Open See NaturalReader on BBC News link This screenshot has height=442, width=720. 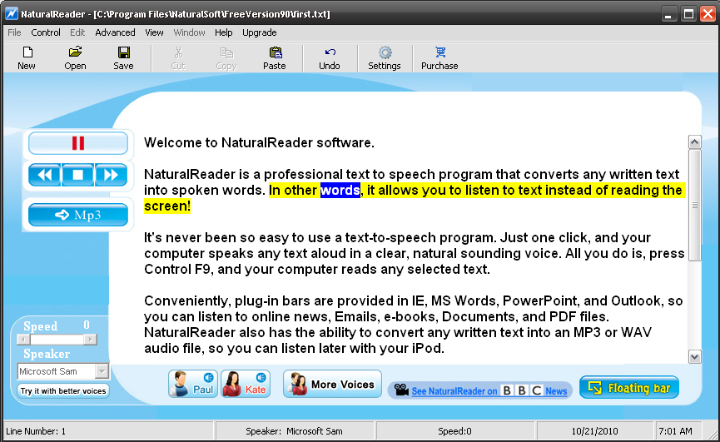[x=489, y=390]
